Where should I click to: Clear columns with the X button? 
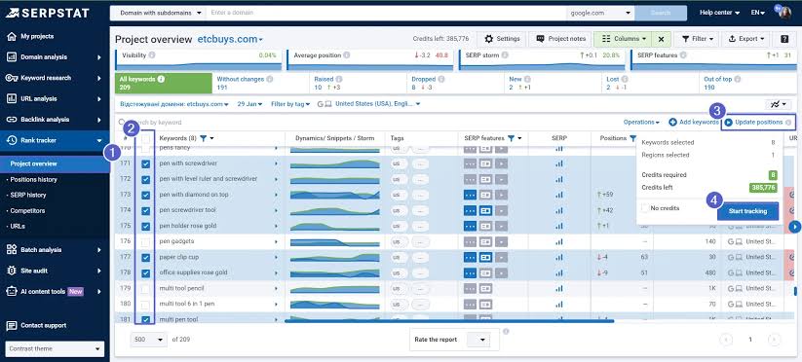click(661, 39)
